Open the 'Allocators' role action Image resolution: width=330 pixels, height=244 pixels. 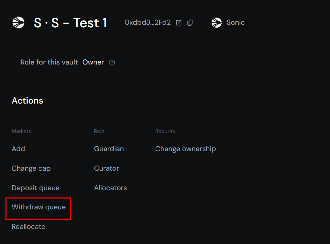[110, 188]
